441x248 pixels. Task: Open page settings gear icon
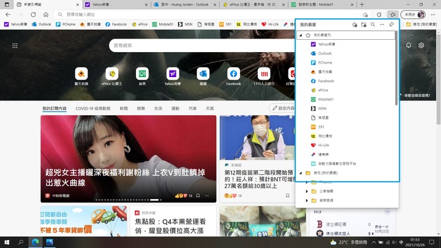pyautogui.click(x=421, y=45)
